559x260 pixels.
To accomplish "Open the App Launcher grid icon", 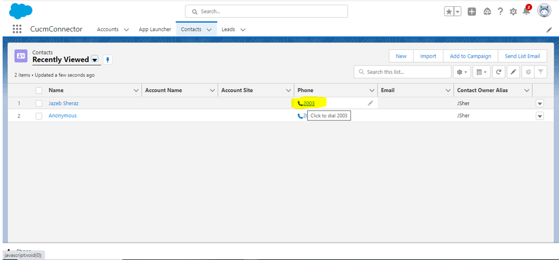I will tap(17, 29).
